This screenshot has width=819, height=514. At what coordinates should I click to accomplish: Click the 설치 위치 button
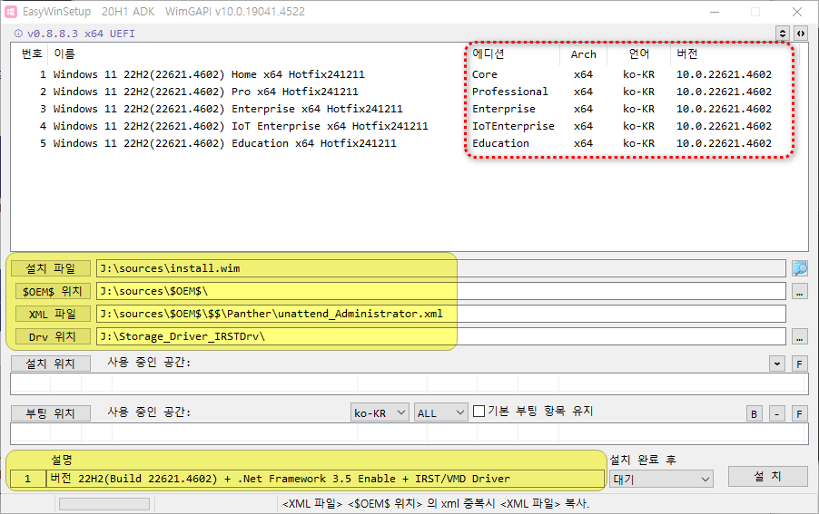[x=51, y=364]
